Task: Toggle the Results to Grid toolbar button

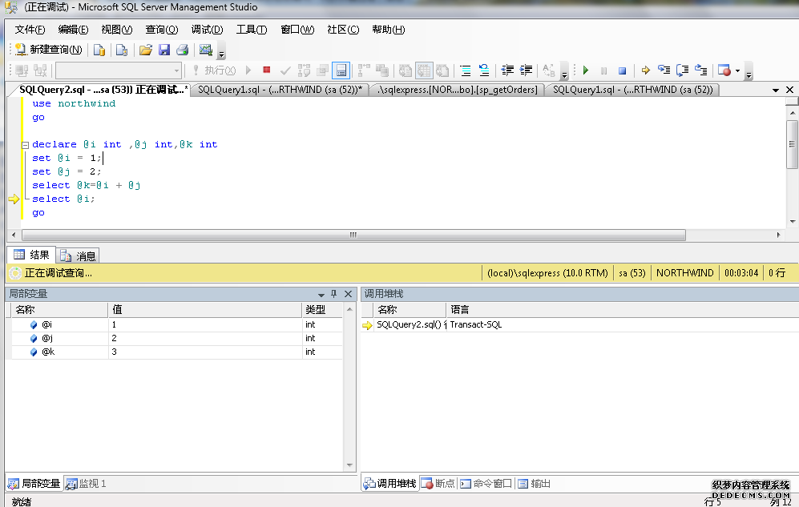Action: click(x=424, y=70)
